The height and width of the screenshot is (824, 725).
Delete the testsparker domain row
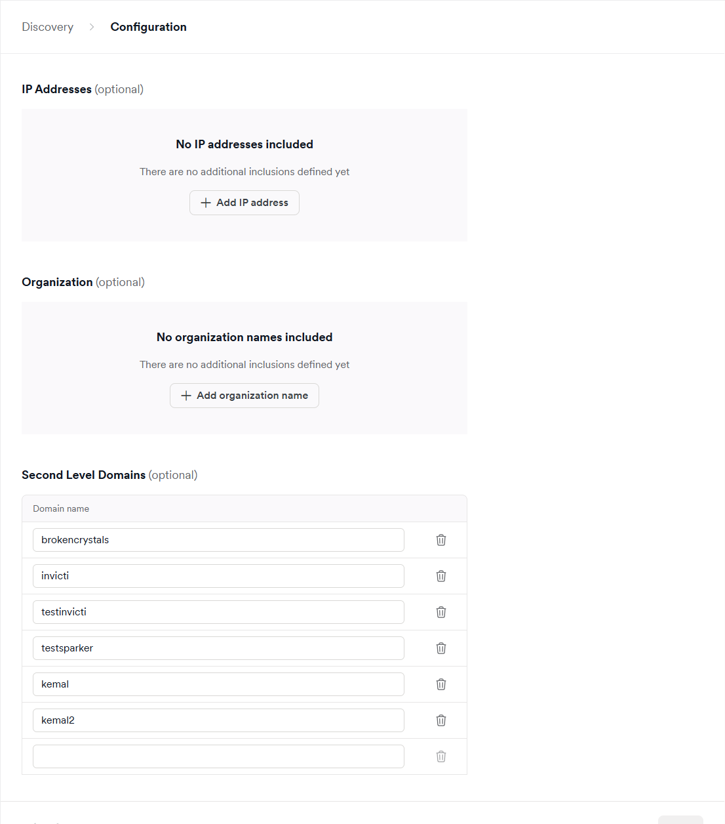[441, 648]
